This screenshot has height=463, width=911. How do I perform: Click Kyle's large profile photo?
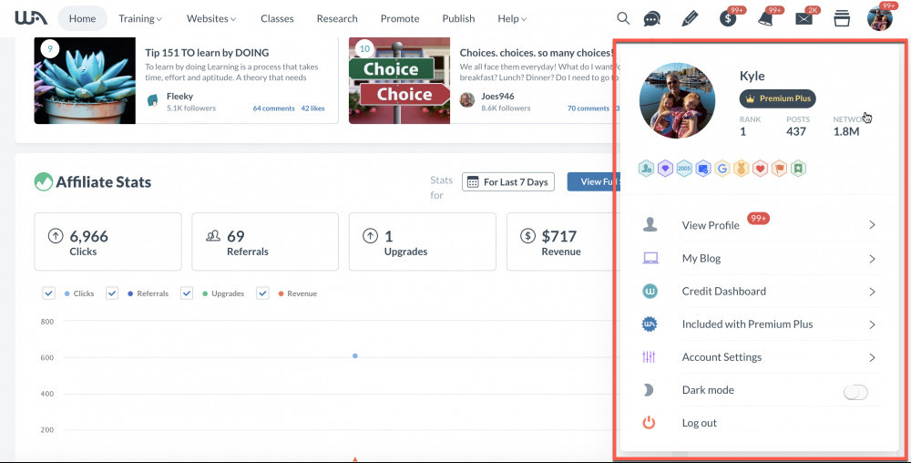click(677, 100)
